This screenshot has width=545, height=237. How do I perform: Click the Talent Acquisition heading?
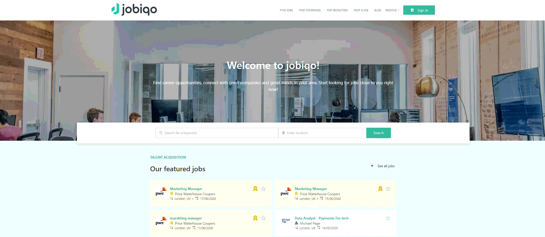coord(168,157)
